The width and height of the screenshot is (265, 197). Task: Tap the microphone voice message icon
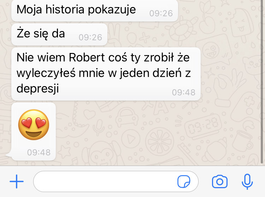point(247,181)
